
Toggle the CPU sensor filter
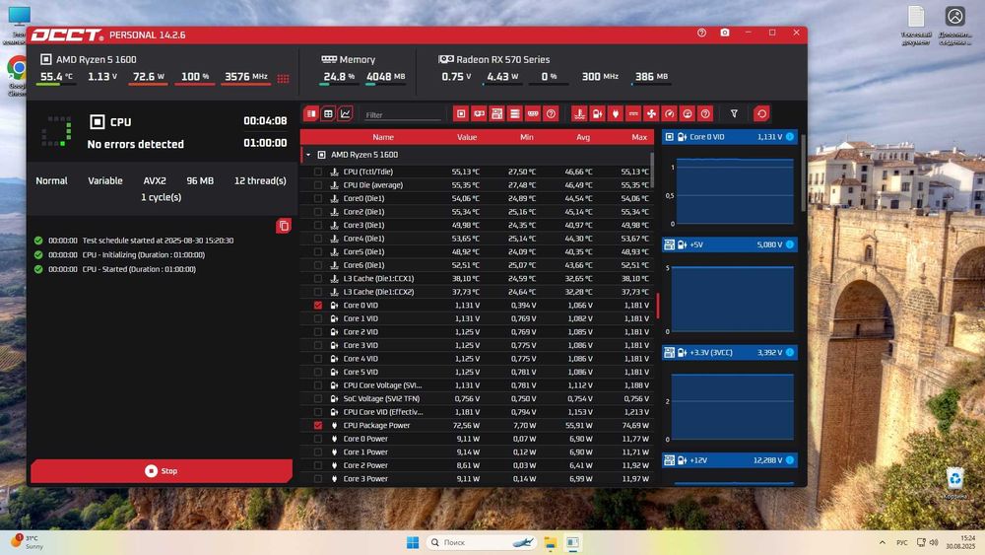[x=461, y=113]
